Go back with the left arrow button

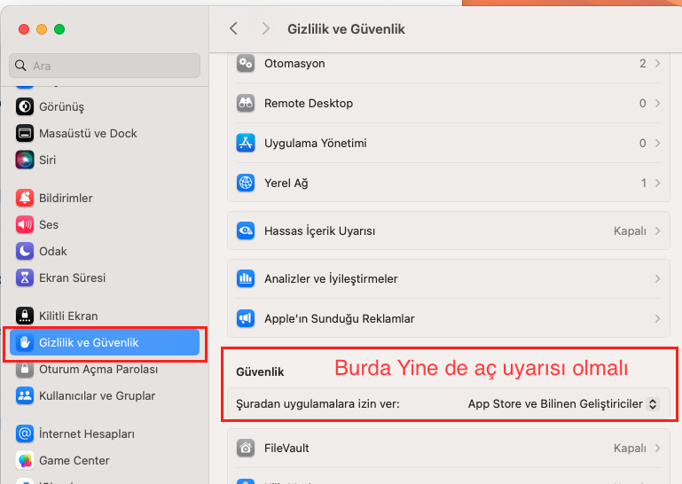[233, 28]
